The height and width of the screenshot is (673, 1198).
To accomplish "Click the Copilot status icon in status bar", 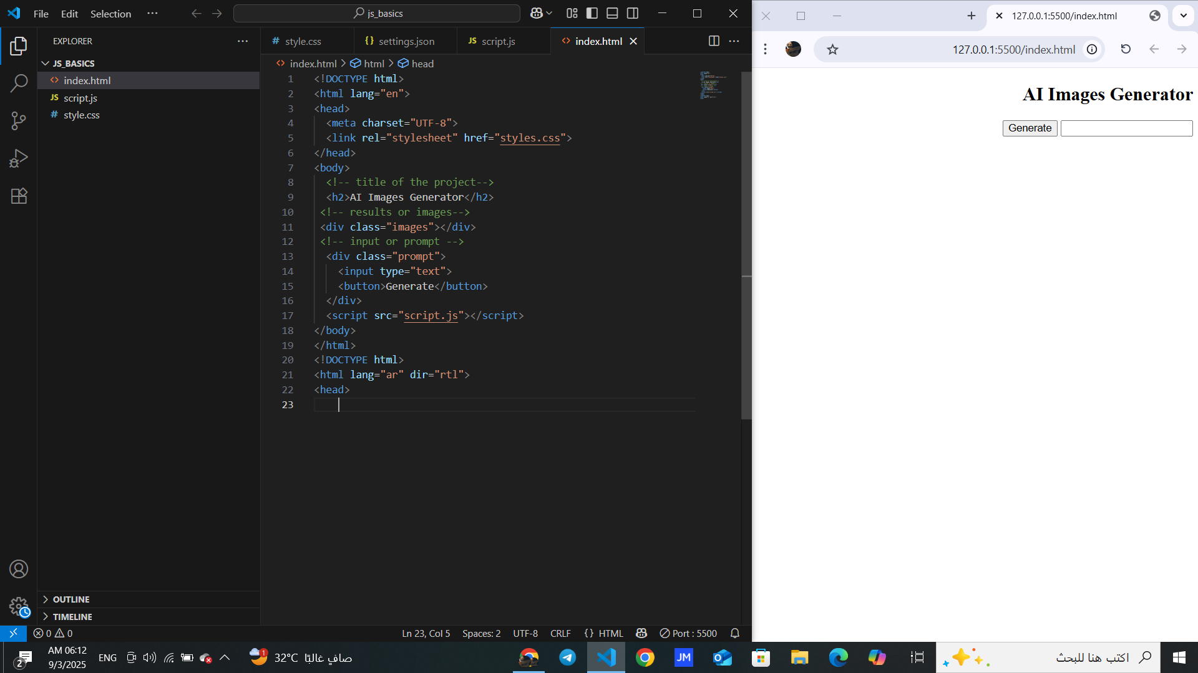I will [641, 633].
